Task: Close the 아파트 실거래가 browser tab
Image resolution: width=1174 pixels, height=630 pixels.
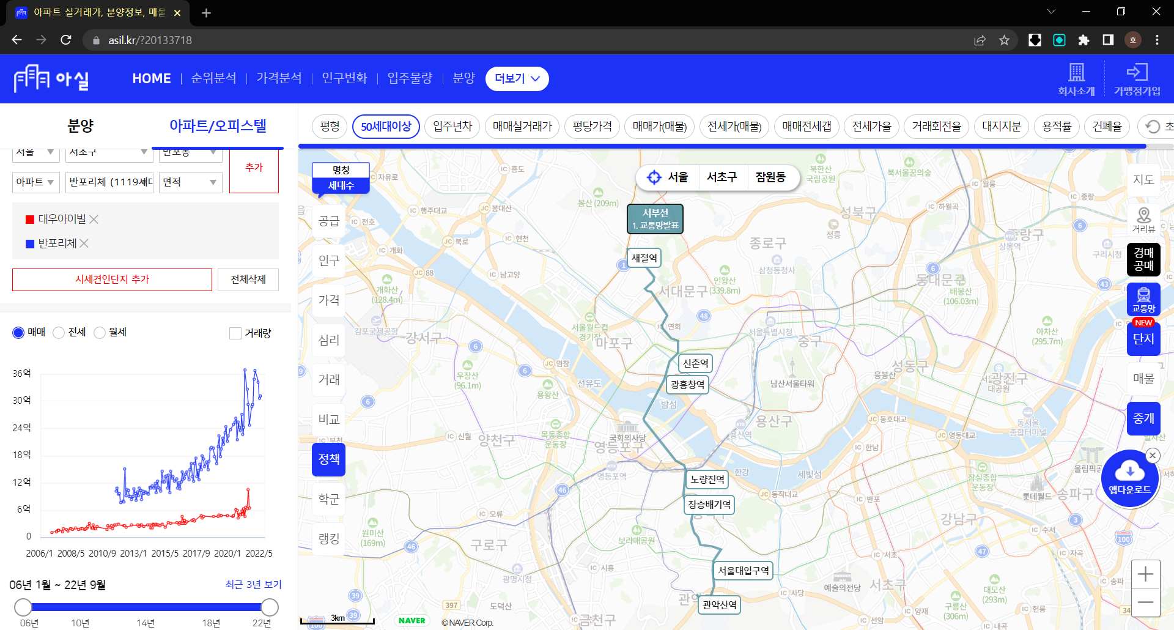Action: coord(177,13)
